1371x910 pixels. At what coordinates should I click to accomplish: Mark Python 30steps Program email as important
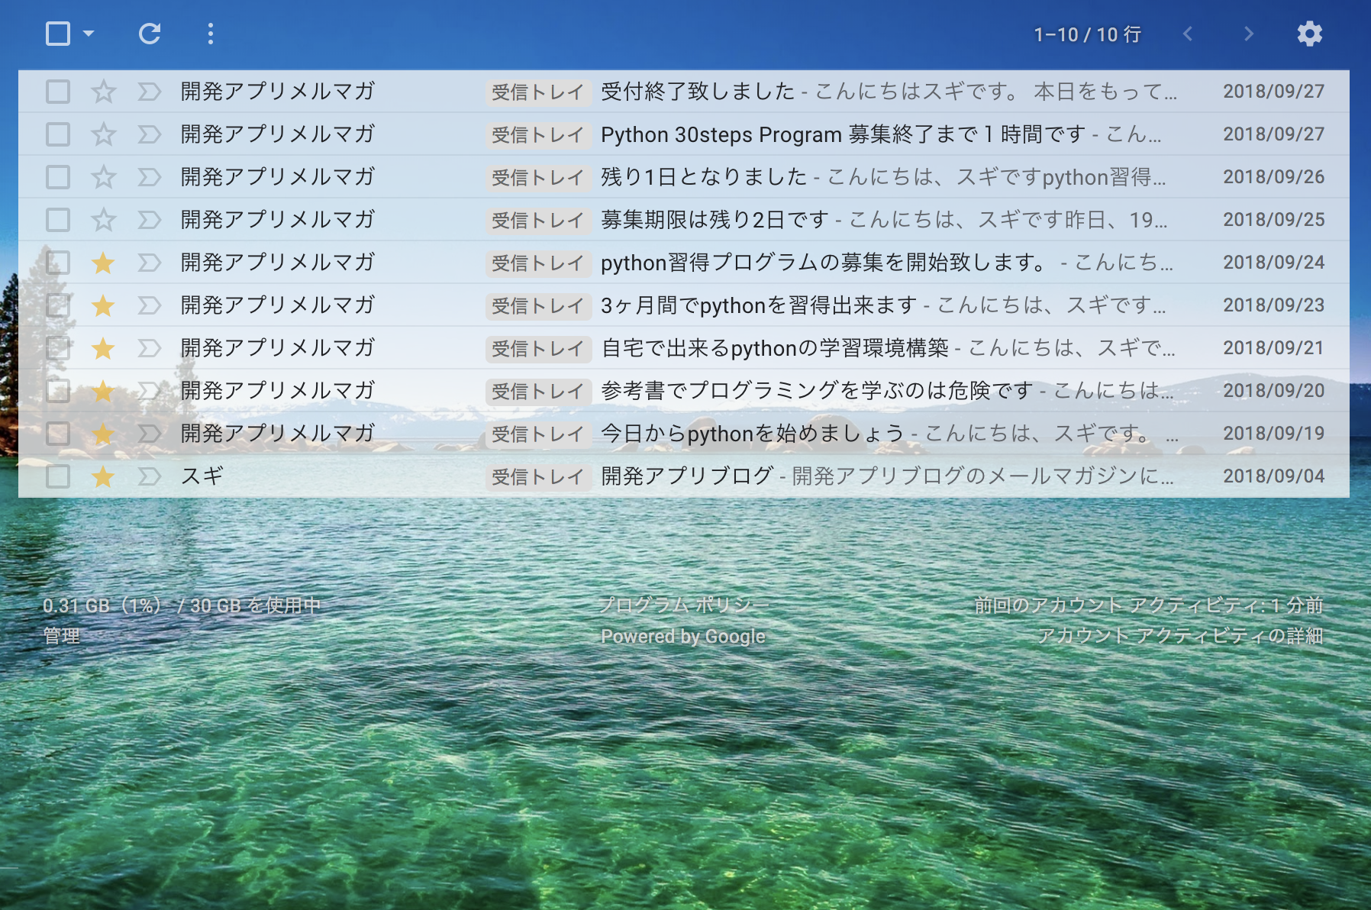coord(150,134)
